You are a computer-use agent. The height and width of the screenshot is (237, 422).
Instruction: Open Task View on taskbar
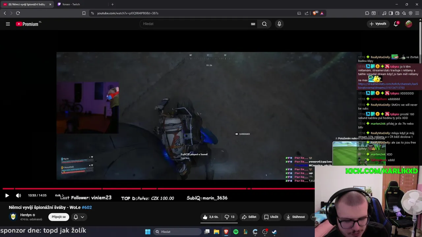[207, 232]
